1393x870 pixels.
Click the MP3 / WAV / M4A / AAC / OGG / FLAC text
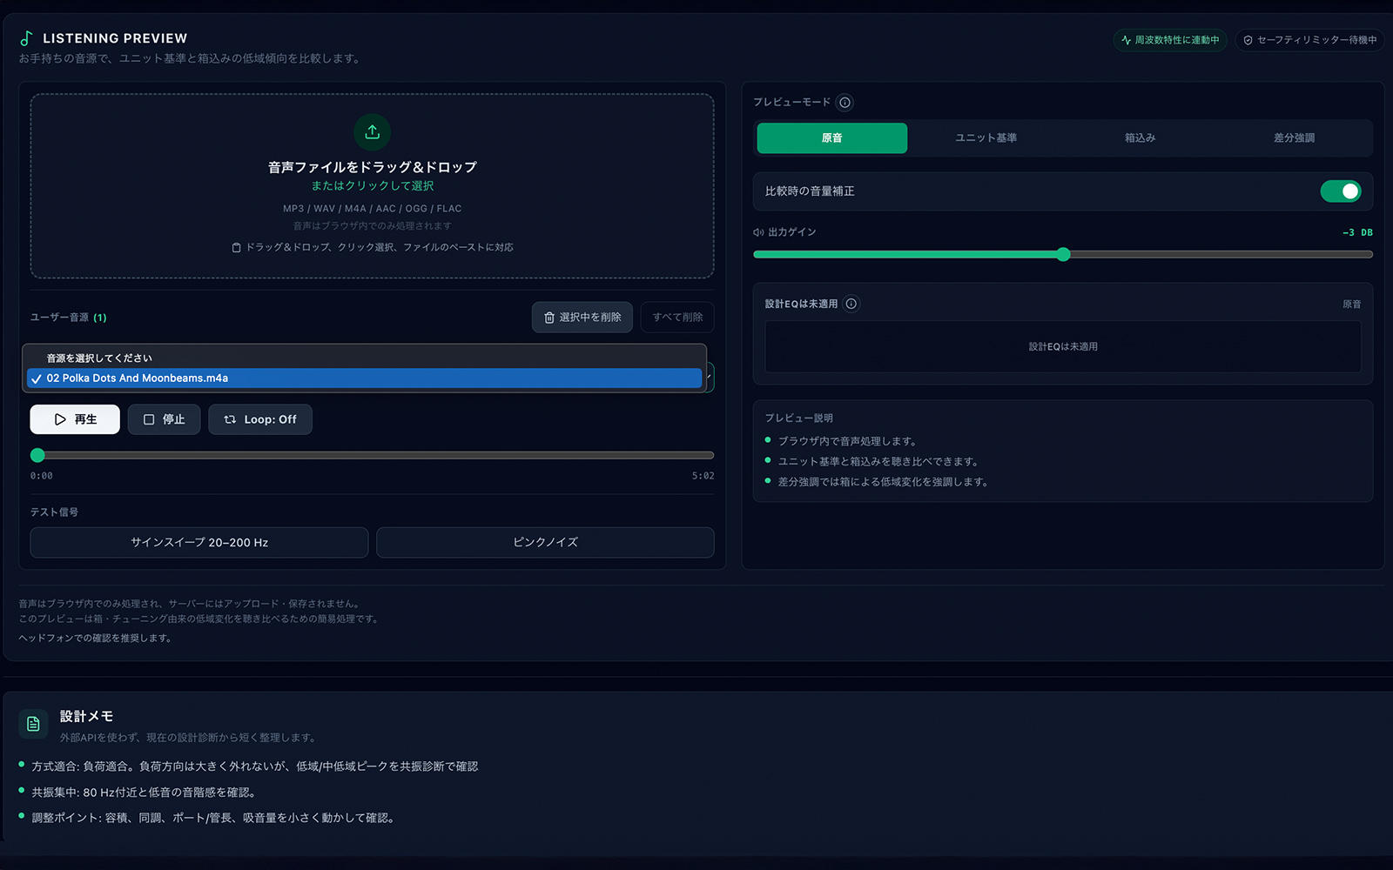point(373,209)
